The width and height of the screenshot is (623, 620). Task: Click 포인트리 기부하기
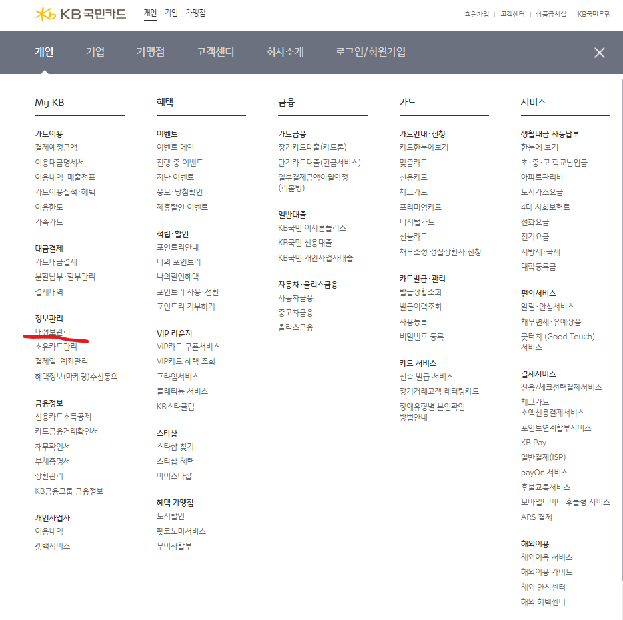[185, 307]
